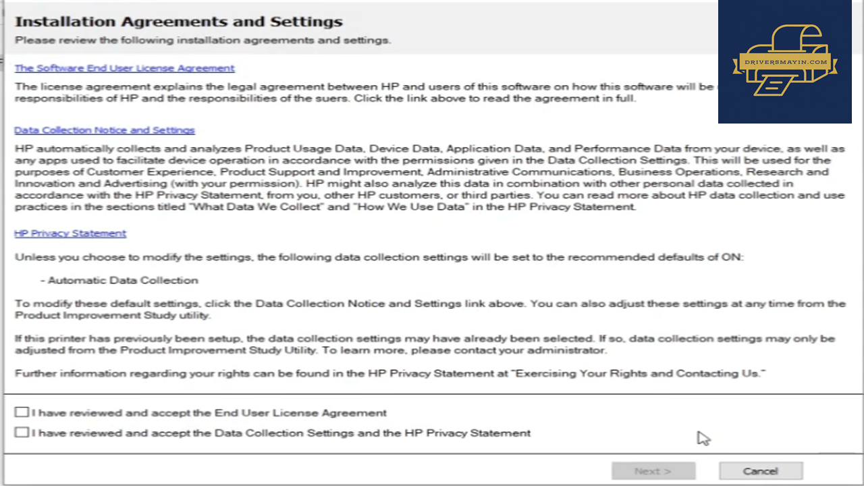Click the Next button

pos(653,471)
